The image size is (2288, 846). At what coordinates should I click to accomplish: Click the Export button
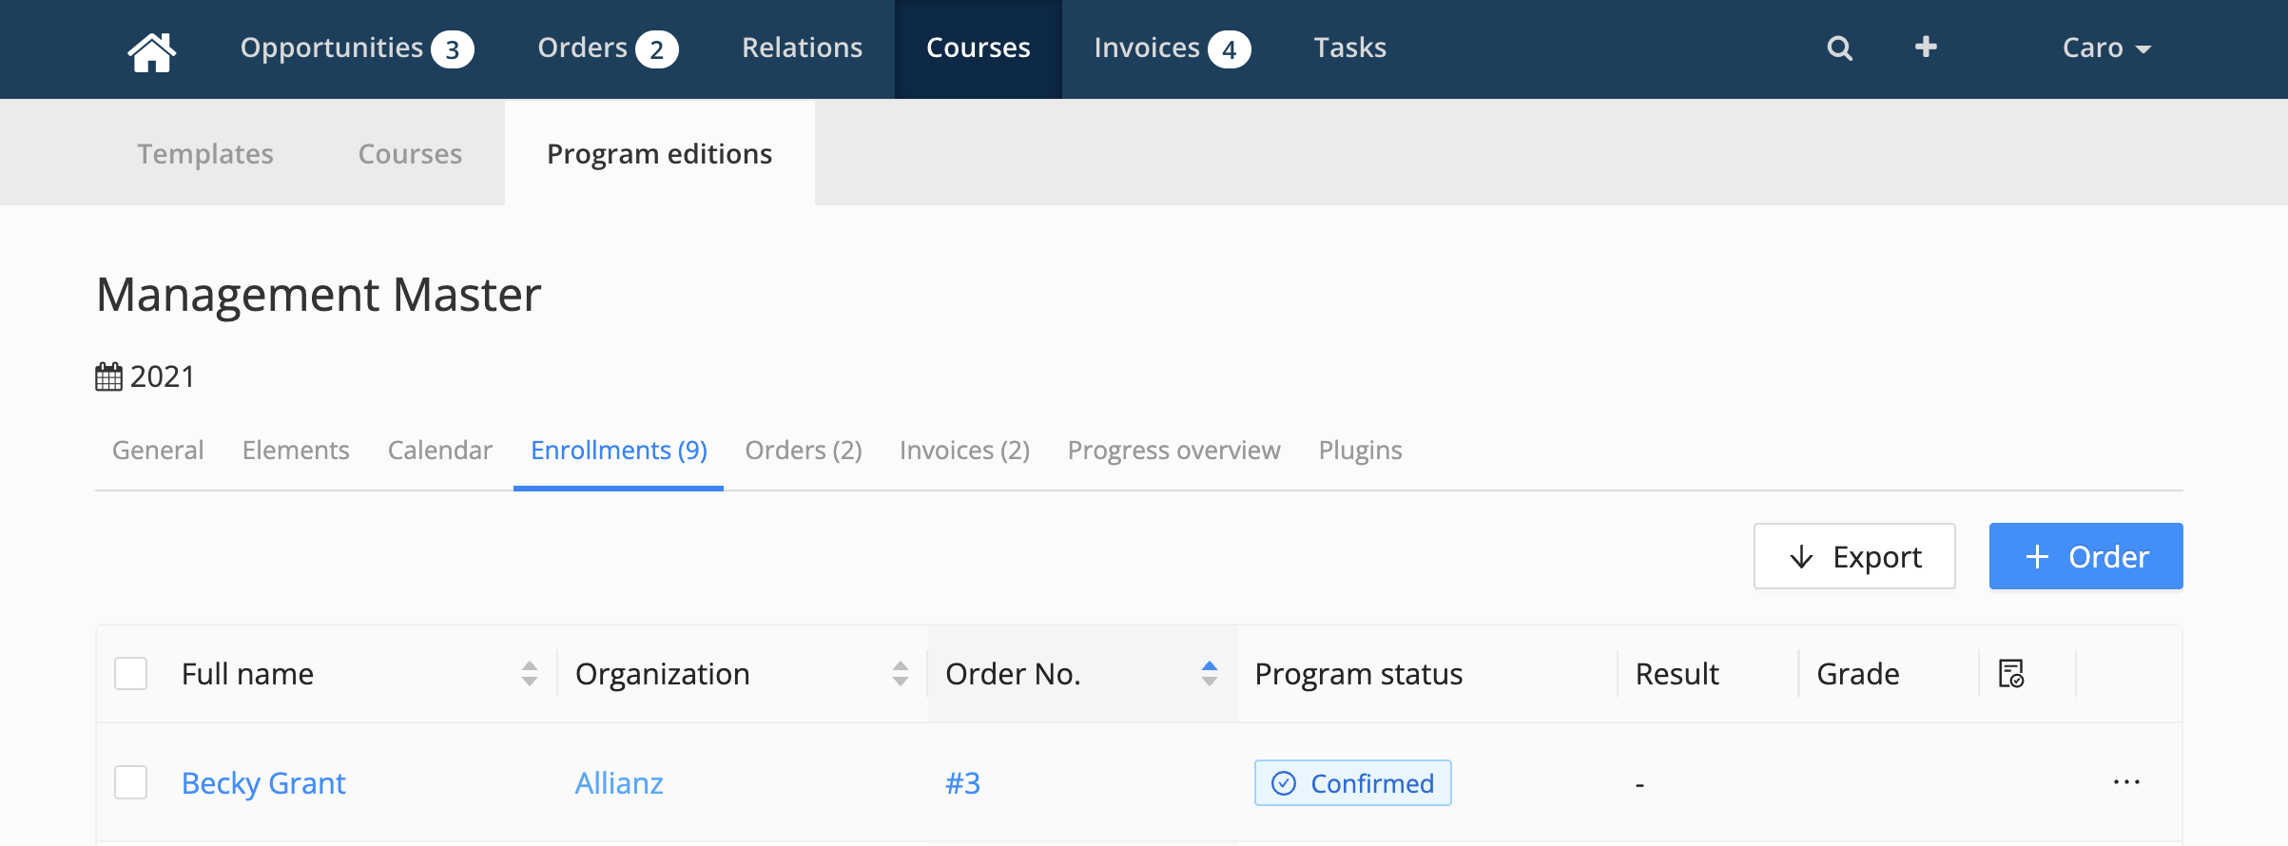1854,556
